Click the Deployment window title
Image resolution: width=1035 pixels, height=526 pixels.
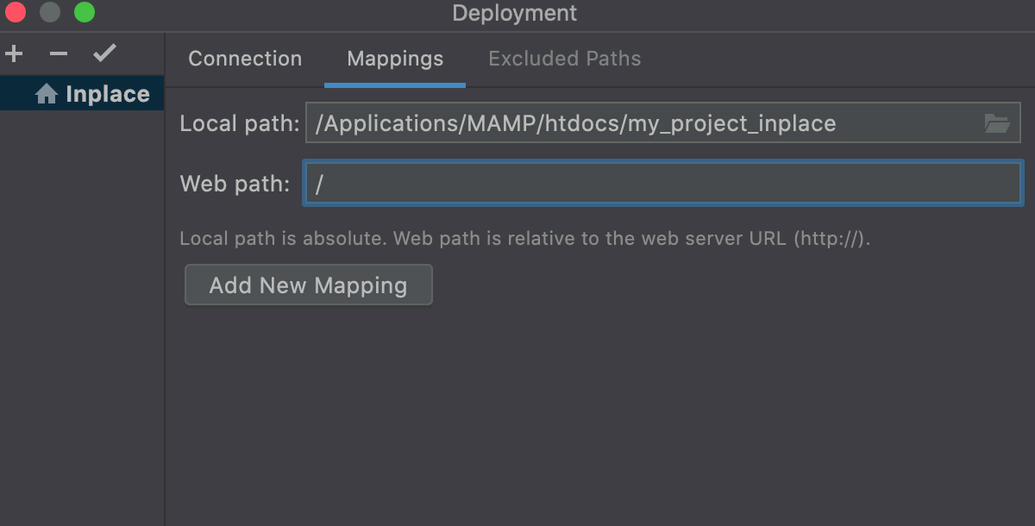pos(515,13)
